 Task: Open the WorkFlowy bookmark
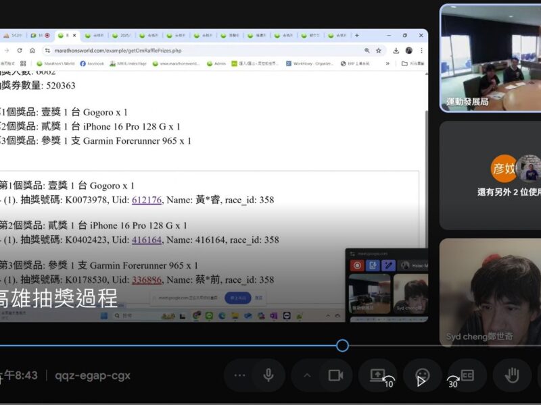(310, 63)
